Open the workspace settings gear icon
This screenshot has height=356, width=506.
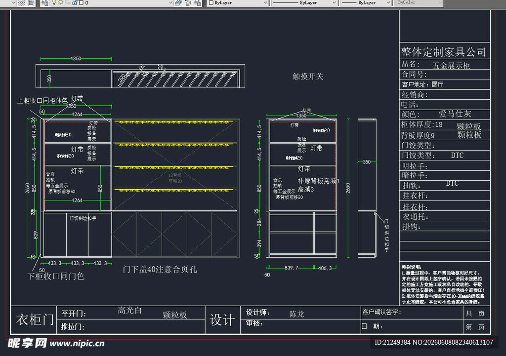click(x=21, y=3)
